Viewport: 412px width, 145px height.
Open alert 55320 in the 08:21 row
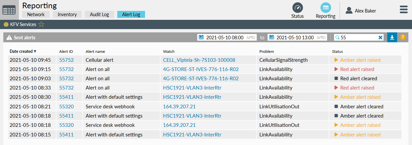(x=66, y=107)
